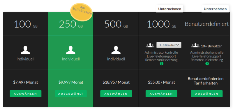Click Individuell label in 250 GB plan
The image size is (233, 110).
click(71, 59)
